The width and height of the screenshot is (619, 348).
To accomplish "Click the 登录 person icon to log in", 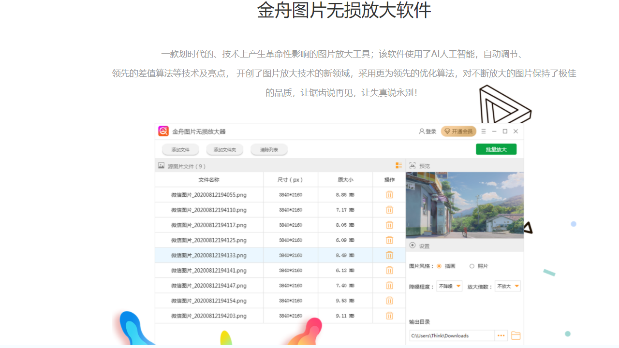I will click(x=421, y=131).
